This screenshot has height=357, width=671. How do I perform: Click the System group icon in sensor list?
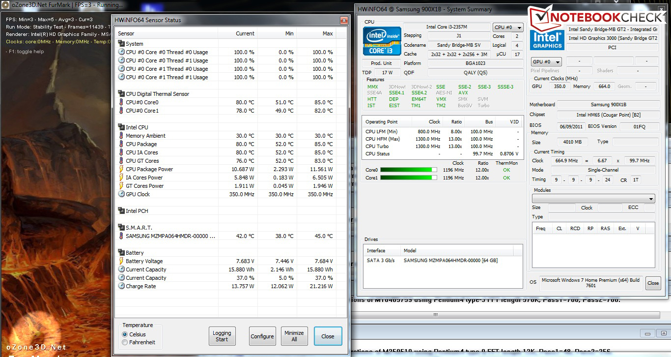click(x=121, y=44)
